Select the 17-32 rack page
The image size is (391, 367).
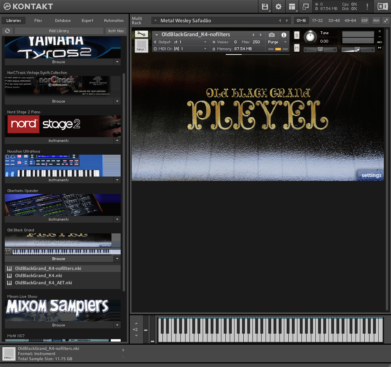point(317,21)
